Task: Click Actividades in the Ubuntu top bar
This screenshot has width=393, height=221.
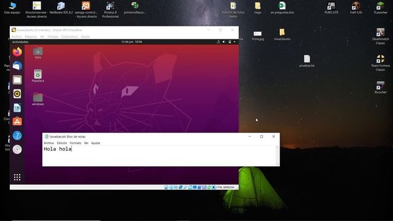Action: click(x=20, y=42)
